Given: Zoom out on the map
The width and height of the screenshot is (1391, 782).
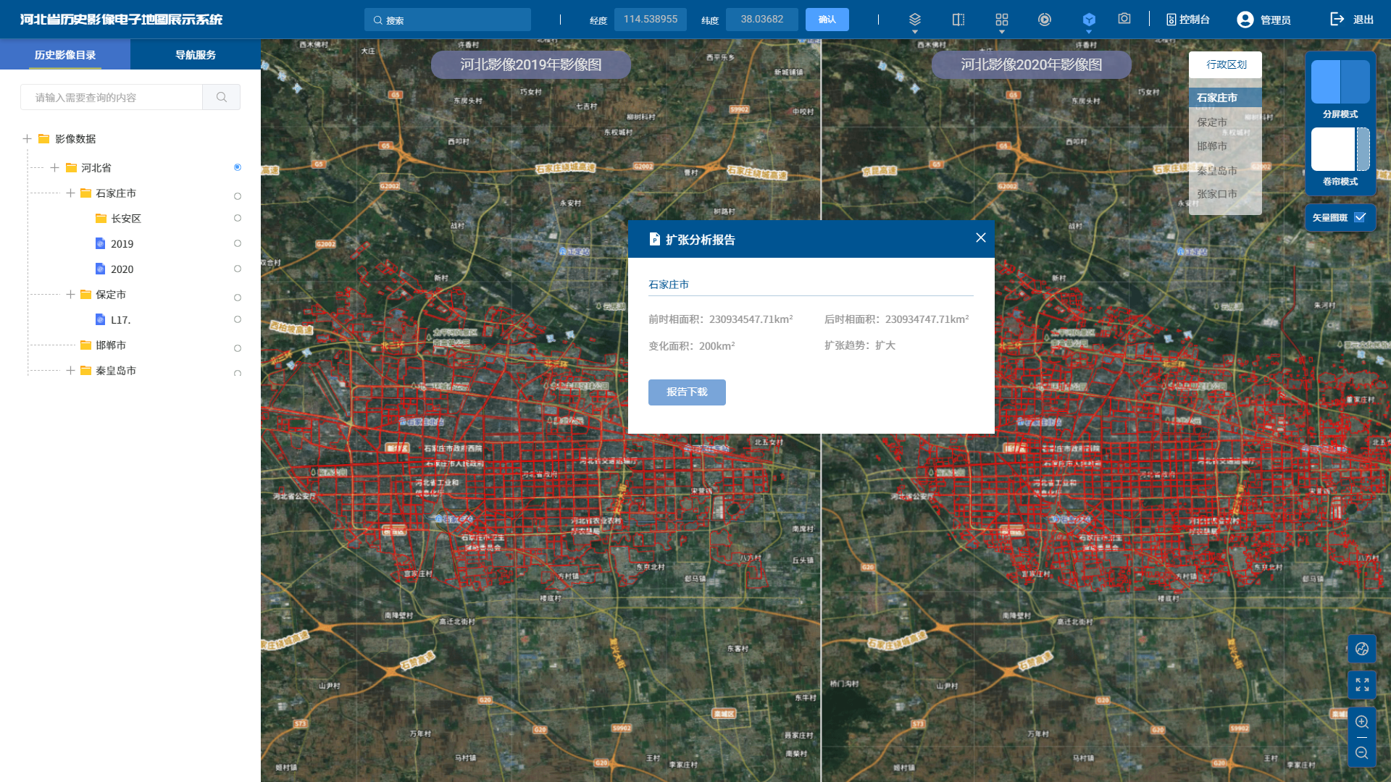Looking at the screenshot, I should [x=1361, y=753].
